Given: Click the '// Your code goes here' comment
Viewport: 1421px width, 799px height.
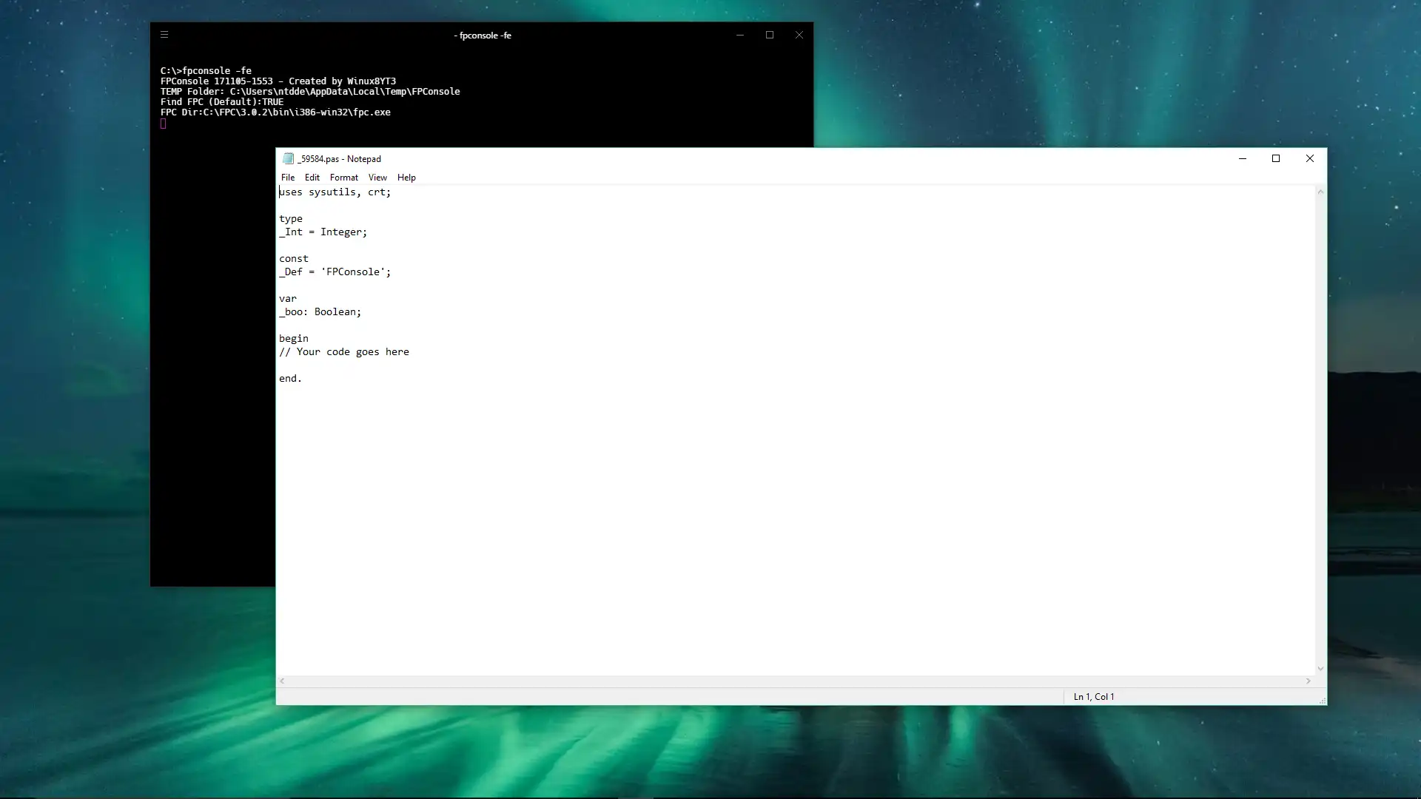Looking at the screenshot, I should tap(344, 352).
